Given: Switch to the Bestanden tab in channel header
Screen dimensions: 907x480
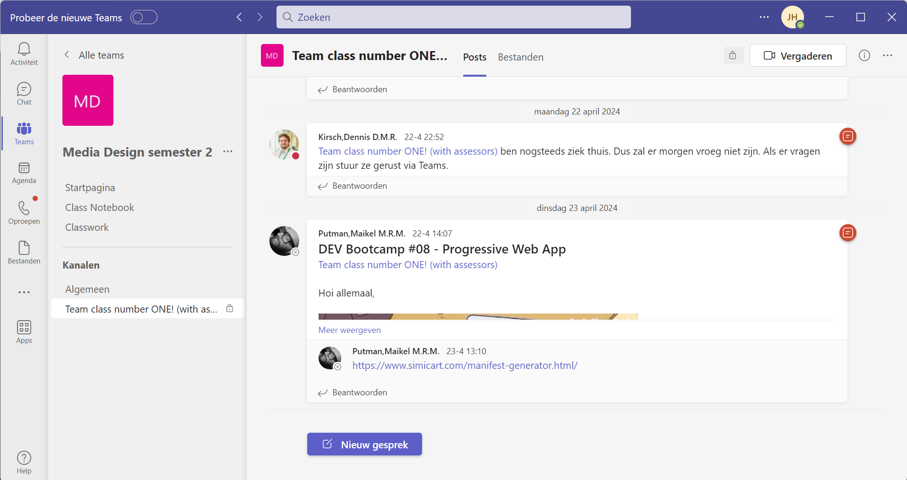Looking at the screenshot, I should 520,57.
